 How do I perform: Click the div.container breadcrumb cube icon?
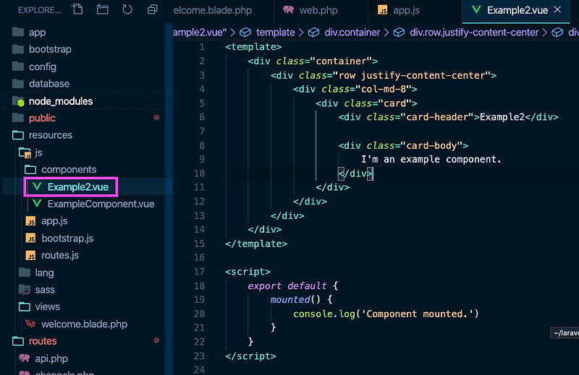click(x=313, y=33)
